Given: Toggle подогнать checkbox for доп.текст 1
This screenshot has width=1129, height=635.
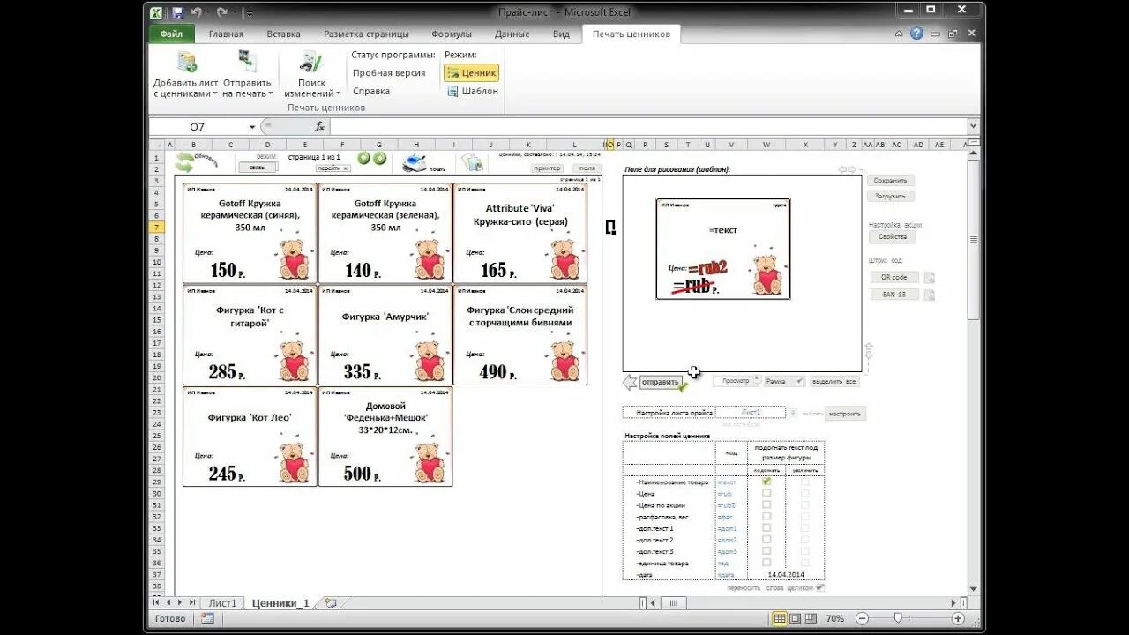Looking at the screenshot, I should tap(766, 527).
